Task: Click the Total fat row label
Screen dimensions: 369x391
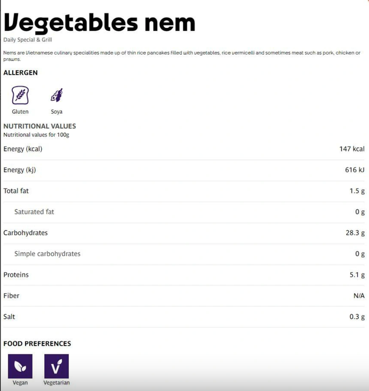Action: [x=16, y=191]
